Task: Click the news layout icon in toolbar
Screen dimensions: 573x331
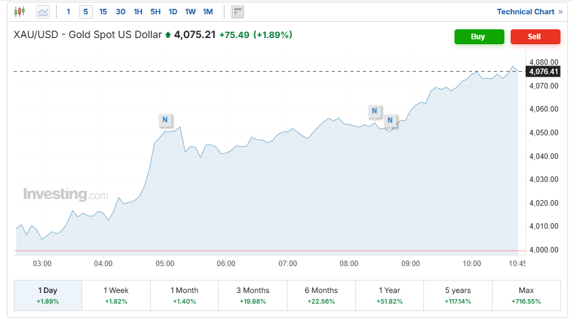Action: (238, 11)
